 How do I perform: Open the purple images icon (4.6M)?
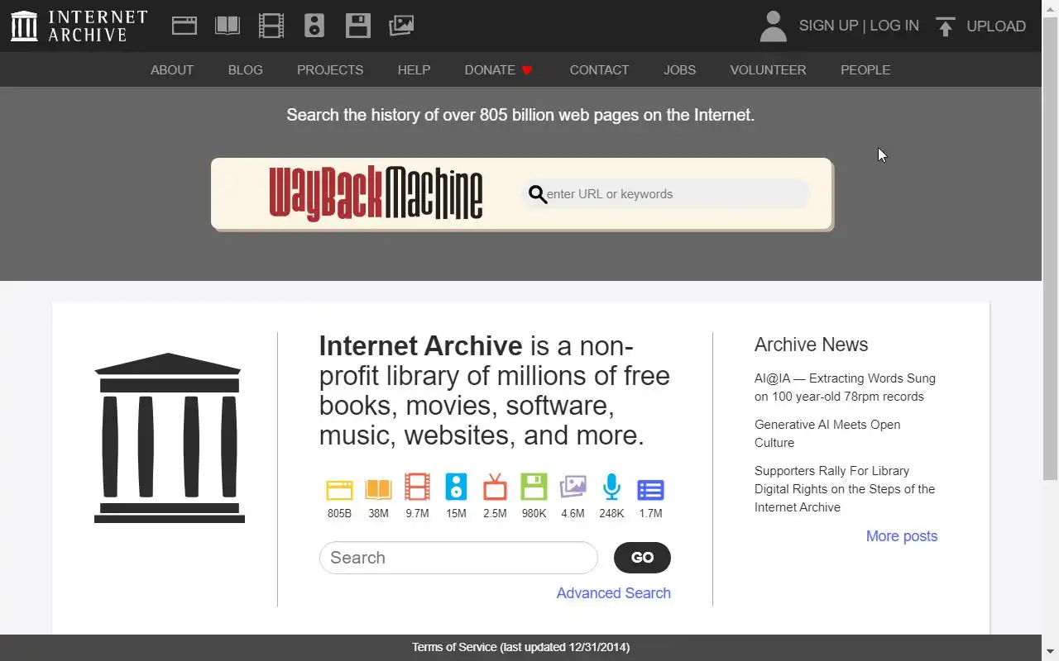tap(573, 487)
